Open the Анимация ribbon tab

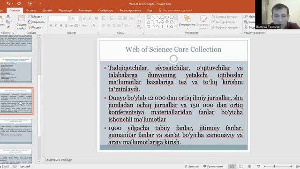[x=85, y=10]
